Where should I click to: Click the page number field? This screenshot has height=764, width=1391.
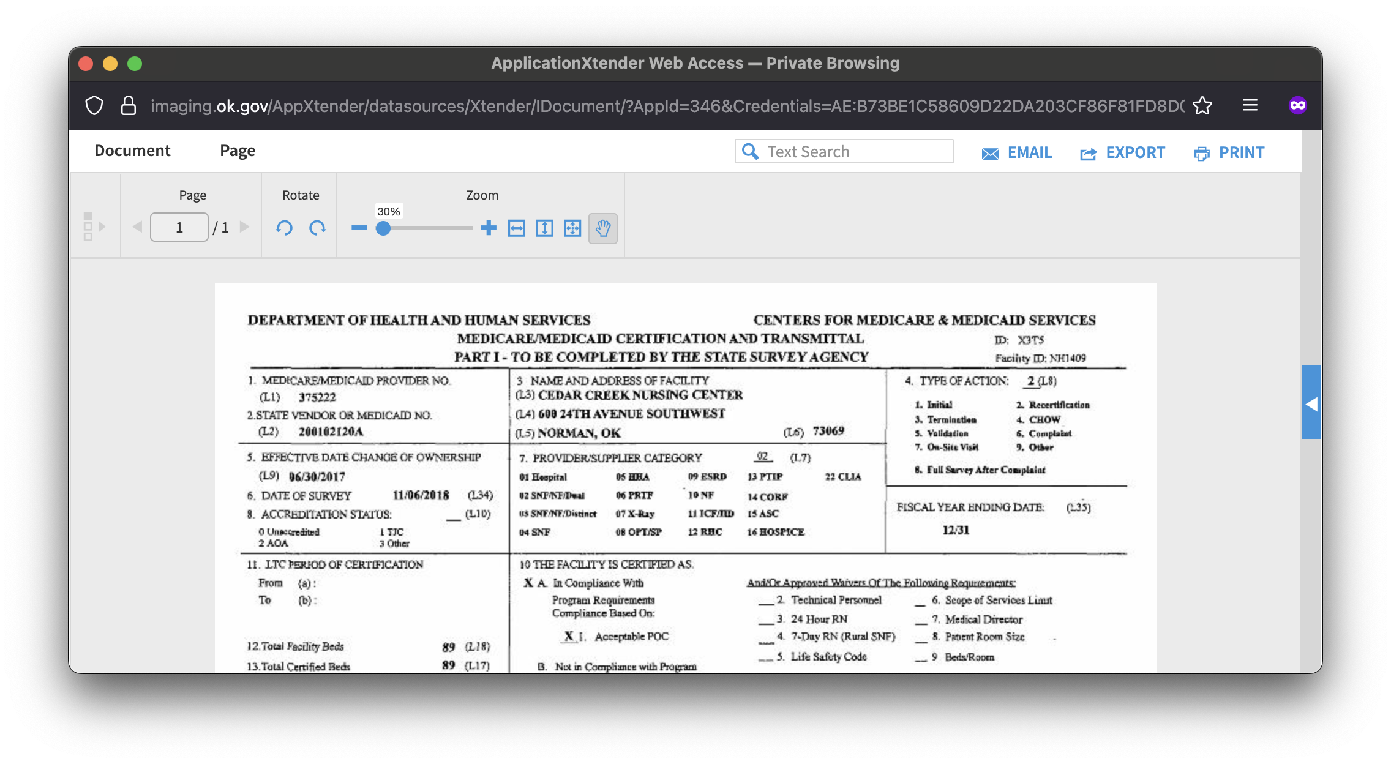click(179, 227)
